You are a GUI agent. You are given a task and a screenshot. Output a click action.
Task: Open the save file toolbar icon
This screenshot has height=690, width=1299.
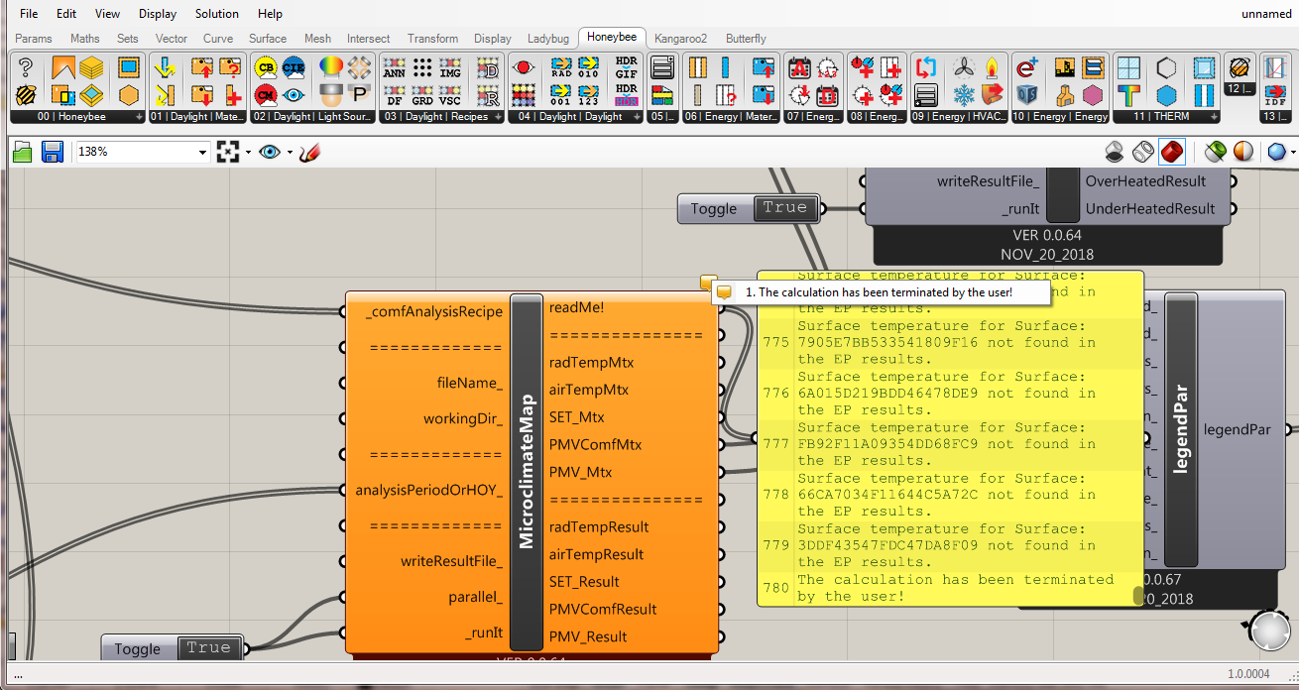[53, 153]
